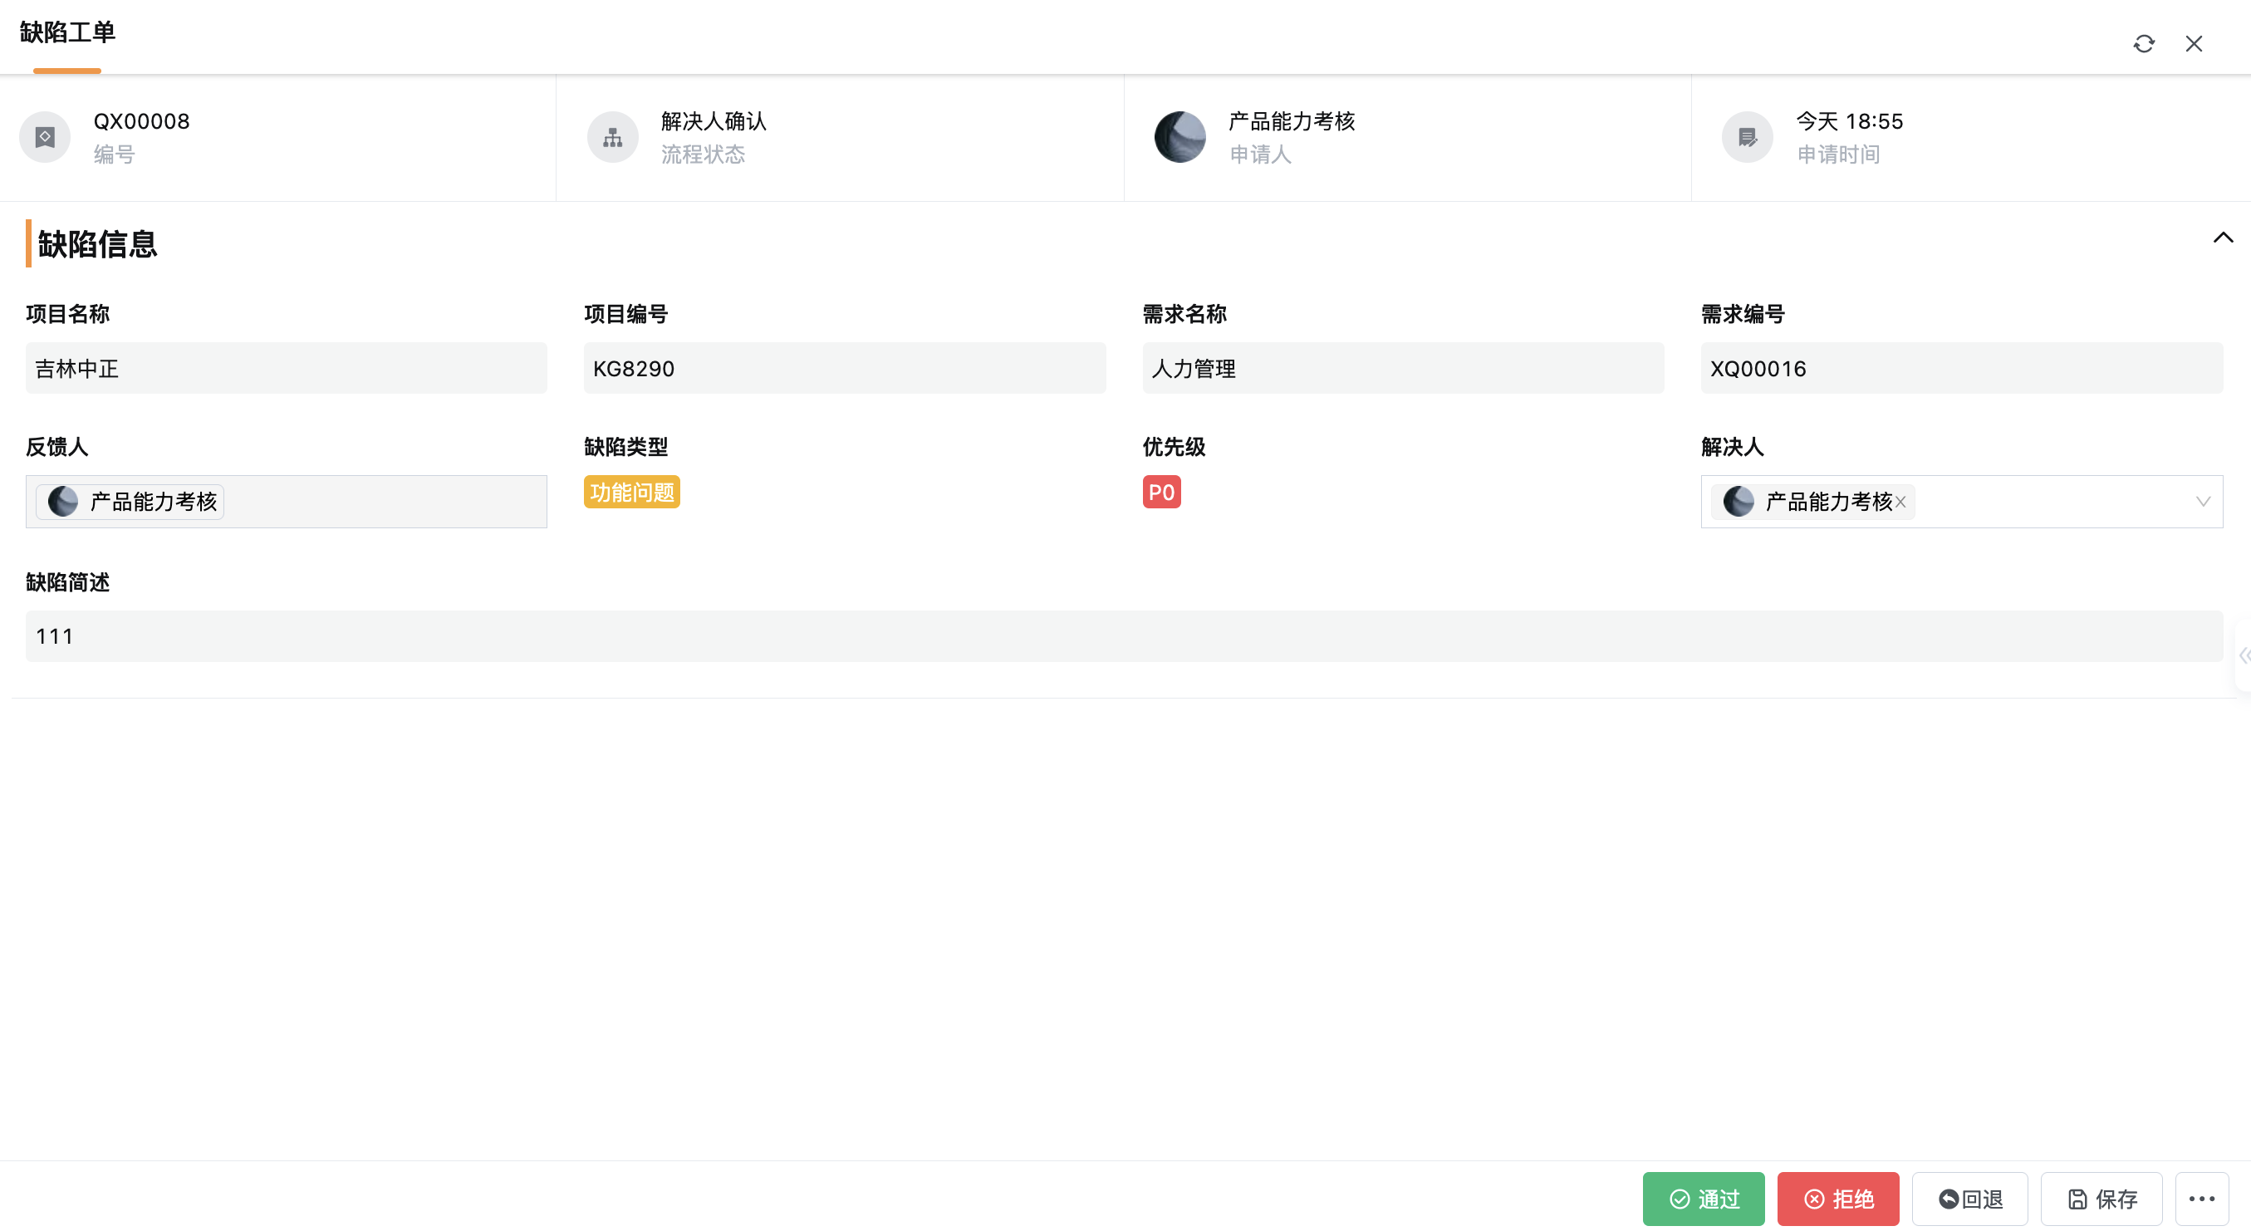Click the refresh icon at top right
2251x1231 pixels.
(2144, 44)
